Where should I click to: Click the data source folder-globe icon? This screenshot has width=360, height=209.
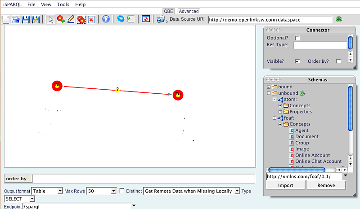click(x=161, y=19)
